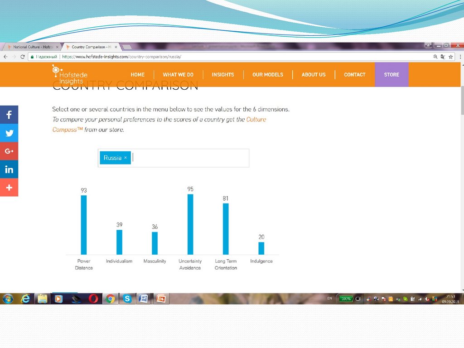Open Windows Media Player taskbar icon
Viewport: 464px width, 348px height.
[x=58, y=299]
